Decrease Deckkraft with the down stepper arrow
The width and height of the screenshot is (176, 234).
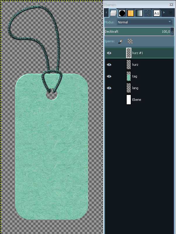pyautogui.click(x=172, y=33)
